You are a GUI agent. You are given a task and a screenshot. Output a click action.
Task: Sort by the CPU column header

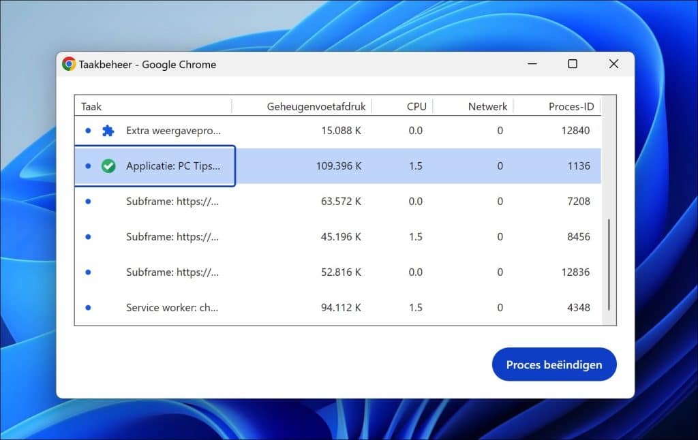point(416,107)
